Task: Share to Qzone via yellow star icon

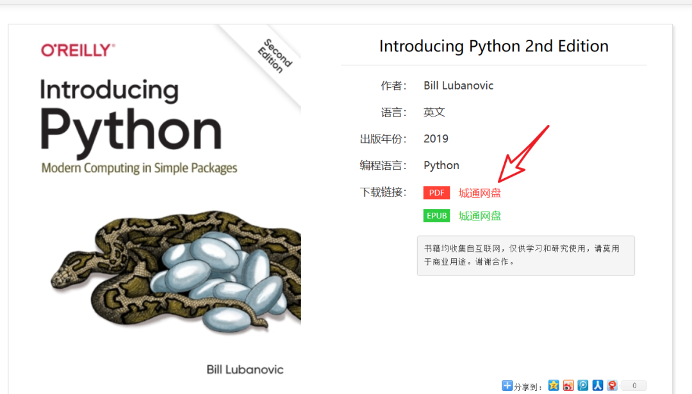Action: click(554, 385)
